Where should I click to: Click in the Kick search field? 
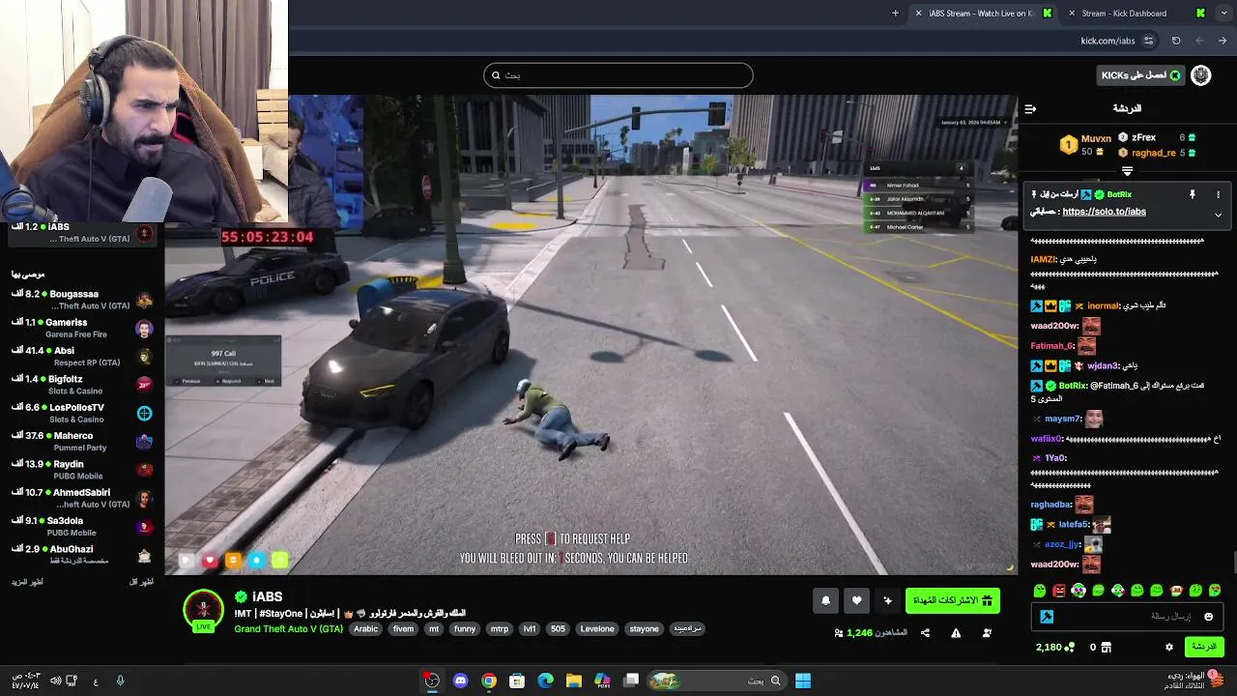[618, 75]
